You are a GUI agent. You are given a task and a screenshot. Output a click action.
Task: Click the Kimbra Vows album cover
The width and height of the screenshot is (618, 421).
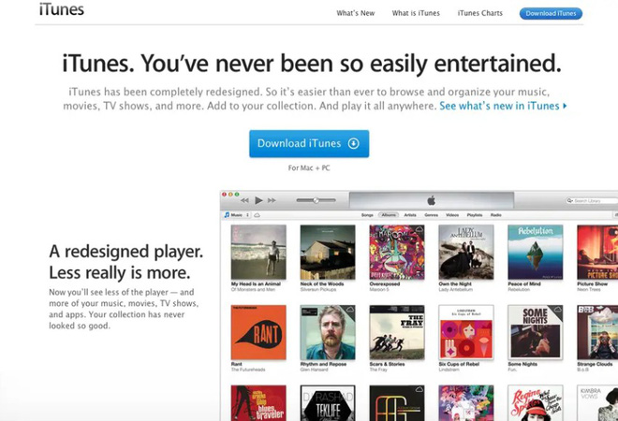tap(597, 403)
